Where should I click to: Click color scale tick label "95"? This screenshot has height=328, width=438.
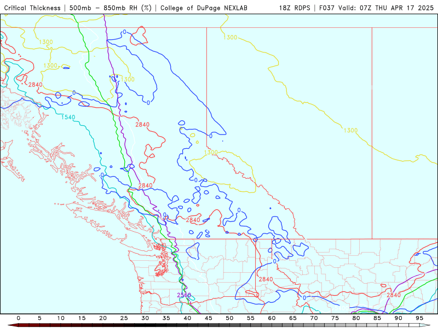[x=419, y=318]
